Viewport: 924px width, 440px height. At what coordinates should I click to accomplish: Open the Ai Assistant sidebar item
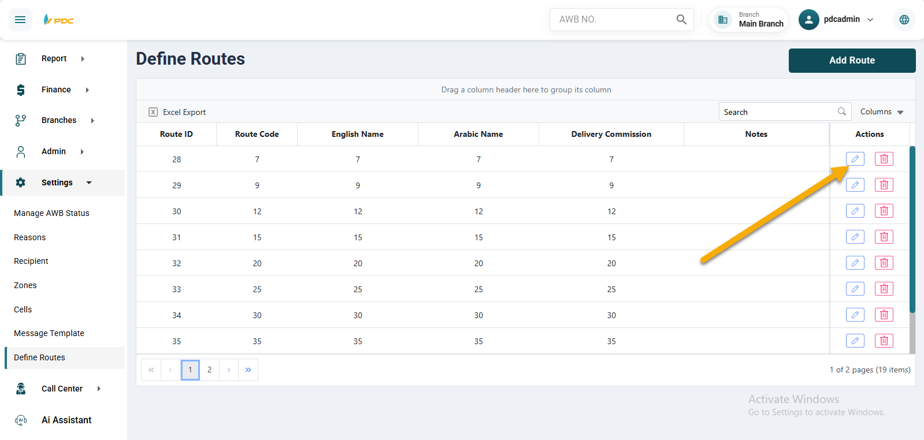pyautogui.click(x=66, y=420)
